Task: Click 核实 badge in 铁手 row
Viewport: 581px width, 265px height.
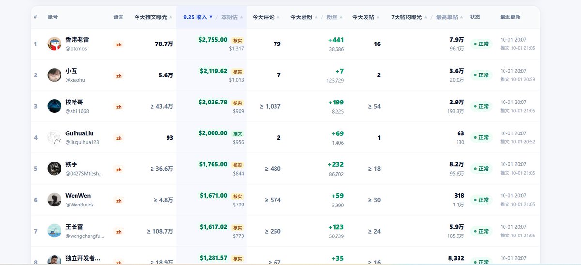Action: coord(237,165)
